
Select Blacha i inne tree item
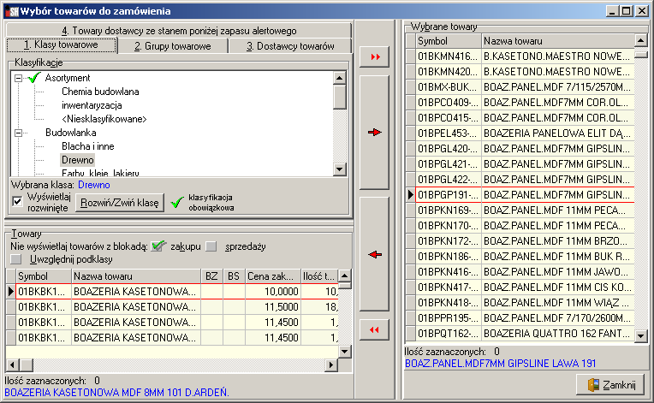coord(87,146)
